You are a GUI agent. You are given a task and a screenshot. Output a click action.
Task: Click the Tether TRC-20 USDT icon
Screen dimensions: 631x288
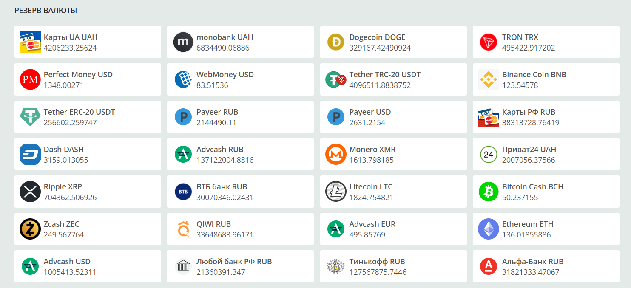(x=336, y=79)
